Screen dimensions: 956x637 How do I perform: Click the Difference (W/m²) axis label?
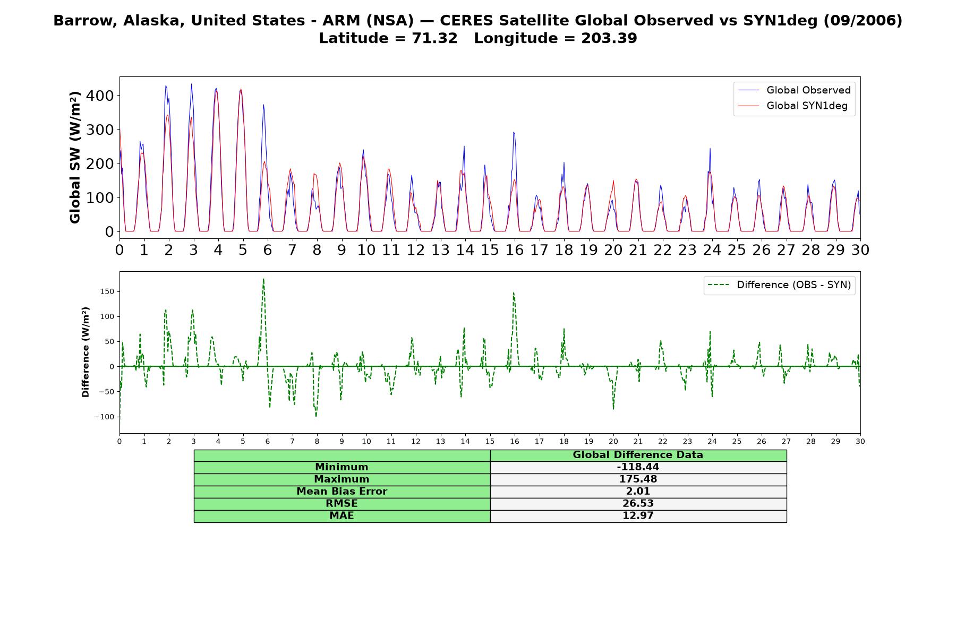[x=86, y=352]
